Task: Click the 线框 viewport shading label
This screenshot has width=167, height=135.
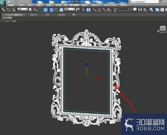Action: coord(14,21)
